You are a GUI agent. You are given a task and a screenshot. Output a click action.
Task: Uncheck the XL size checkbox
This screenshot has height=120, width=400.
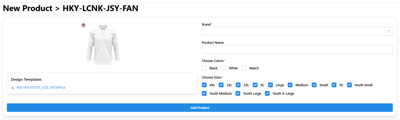[255, 85]
